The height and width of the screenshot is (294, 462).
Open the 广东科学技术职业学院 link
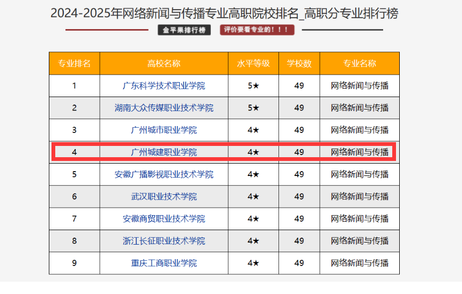(x=164, y=86)
